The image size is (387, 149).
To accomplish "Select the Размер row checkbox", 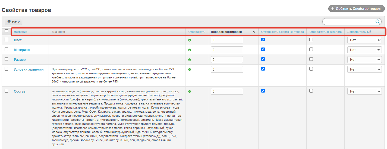I will coord(7,59).
